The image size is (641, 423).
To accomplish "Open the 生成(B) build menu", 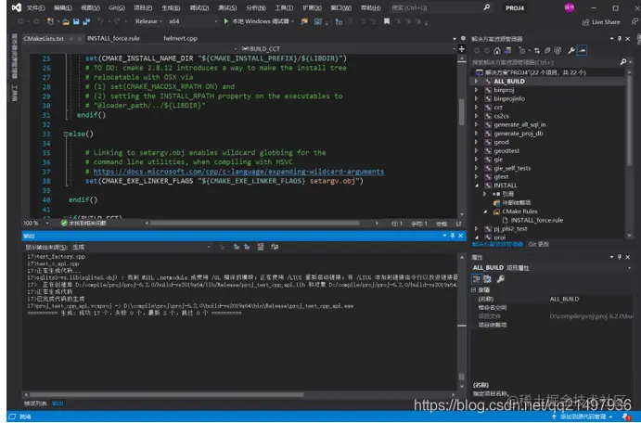I will 171,7.
